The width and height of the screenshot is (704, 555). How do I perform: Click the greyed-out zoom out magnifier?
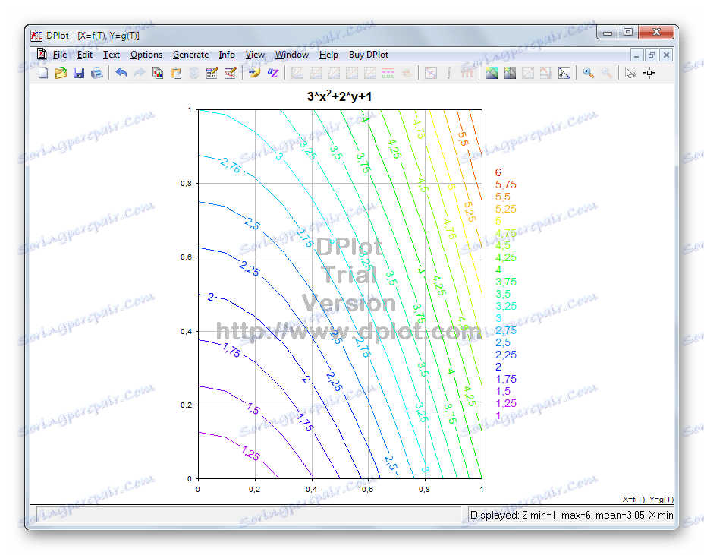click(607, 73)
